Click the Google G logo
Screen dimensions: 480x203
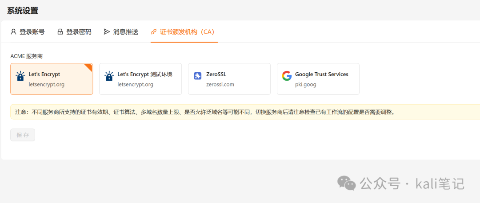click(x=287, y=76)
